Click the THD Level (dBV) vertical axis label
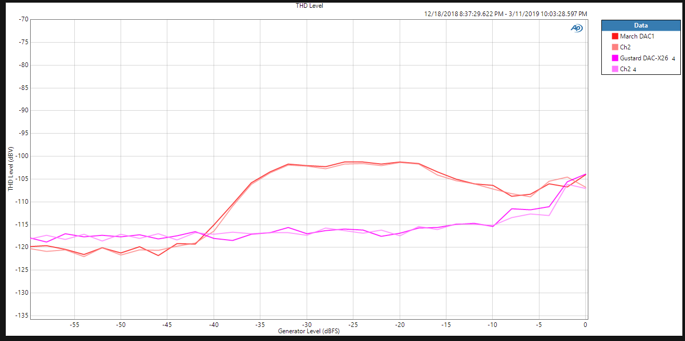This screenshot has width=685, height=341. click(10, 169)
